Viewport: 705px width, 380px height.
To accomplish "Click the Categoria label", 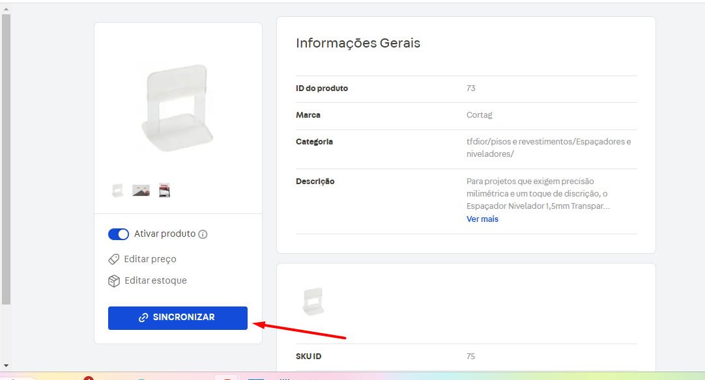I will [314, 142].
